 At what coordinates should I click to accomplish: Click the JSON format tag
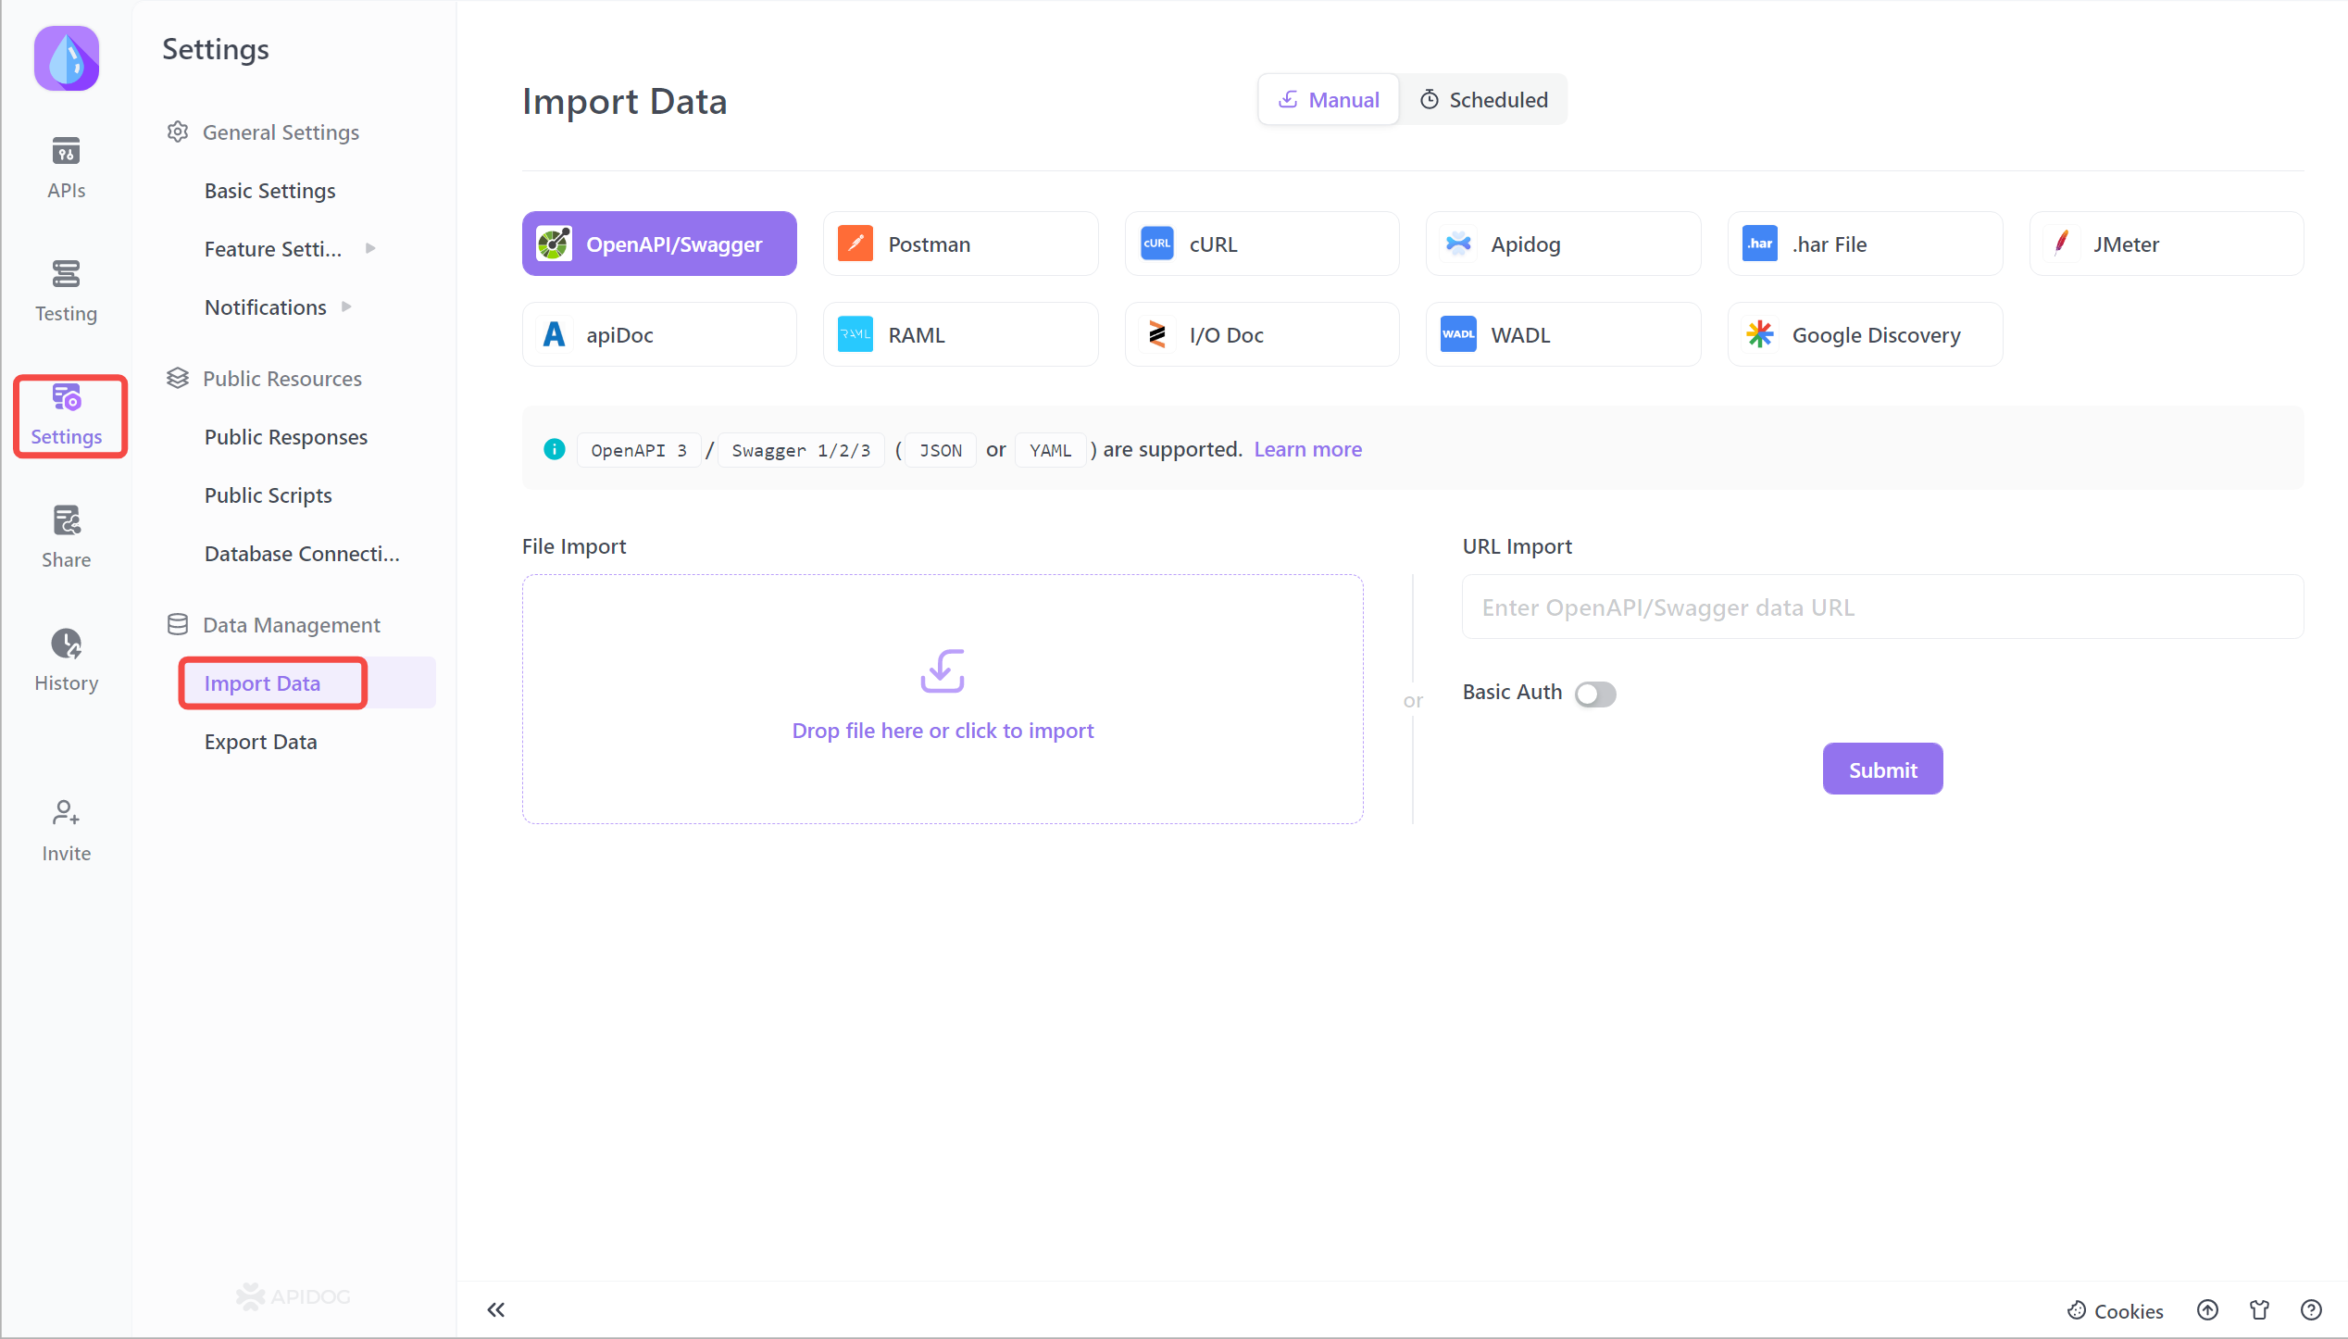[940, 450]
